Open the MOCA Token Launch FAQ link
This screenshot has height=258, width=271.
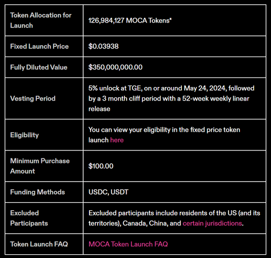128,244
